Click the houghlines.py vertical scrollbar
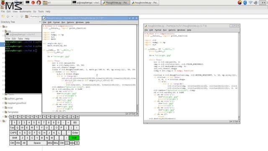 click(x=137, y=68)
